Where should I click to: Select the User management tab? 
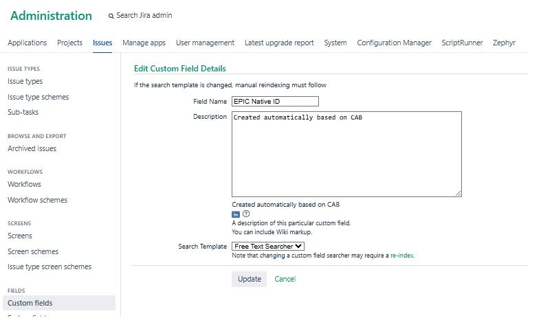click(x=205, y=43)
